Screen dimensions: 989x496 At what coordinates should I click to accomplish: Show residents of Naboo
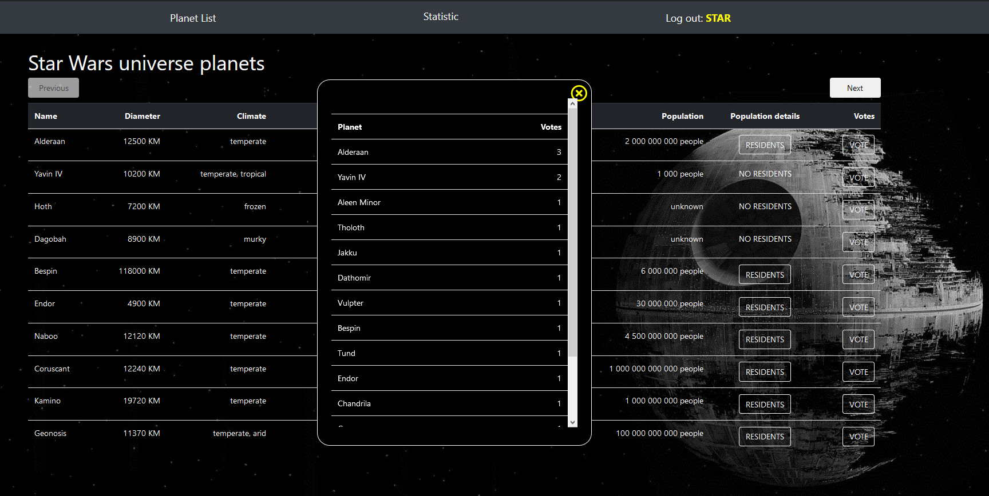765,339
